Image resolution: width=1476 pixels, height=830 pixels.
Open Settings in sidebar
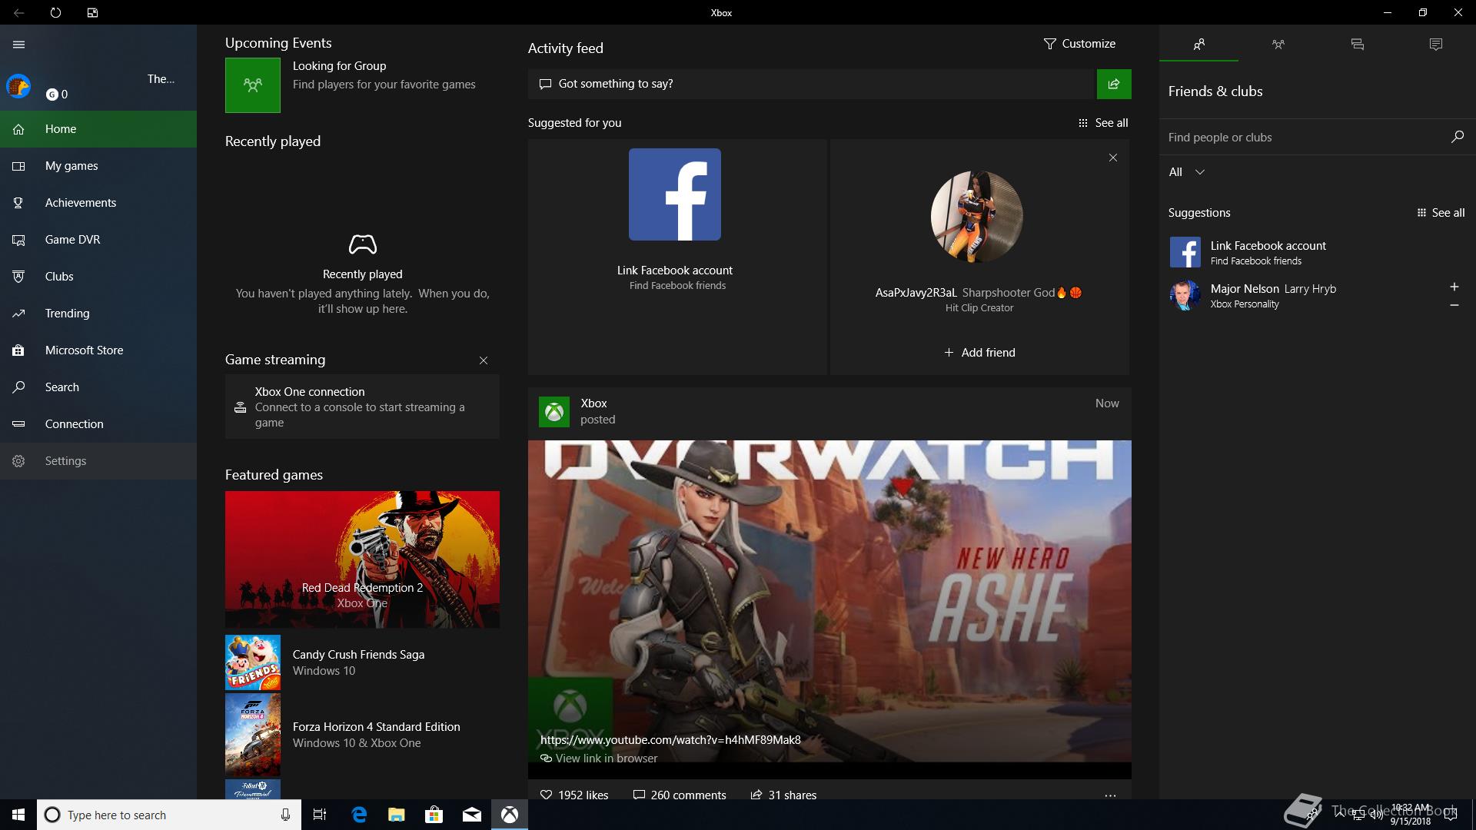(x=98, y=461)
